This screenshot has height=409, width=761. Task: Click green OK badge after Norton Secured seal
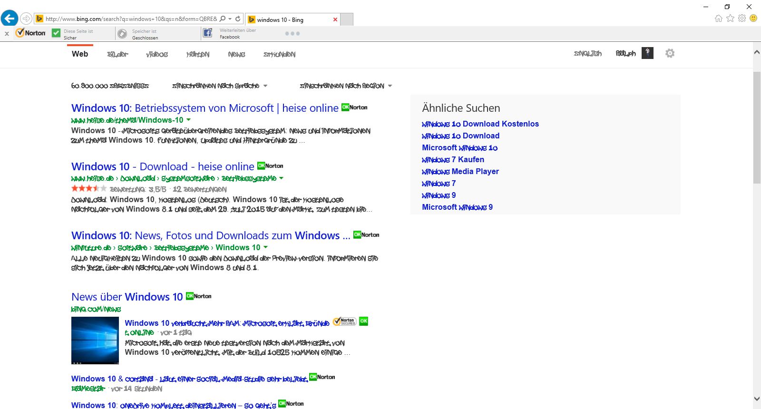click(x=363, y=321)
